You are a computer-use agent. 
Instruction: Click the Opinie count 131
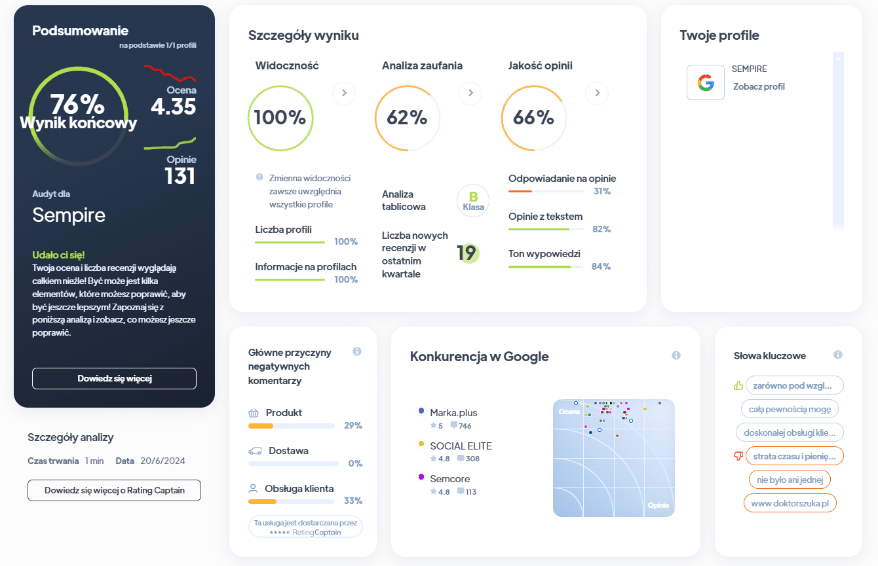coord(180,175)
